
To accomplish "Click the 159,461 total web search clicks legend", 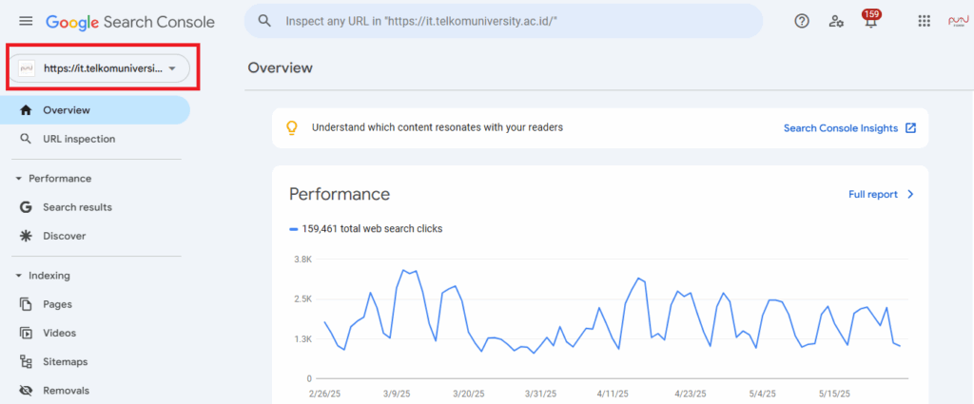I will pos(366,228).
